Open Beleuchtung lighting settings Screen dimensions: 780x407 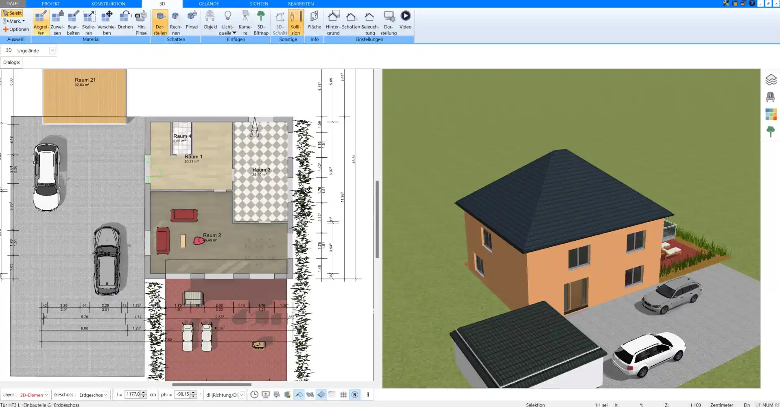pyautogui.click(x=370, y=23)
